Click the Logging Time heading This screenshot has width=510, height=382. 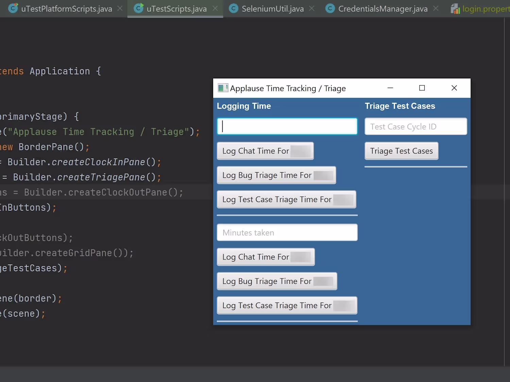[244, 106]
